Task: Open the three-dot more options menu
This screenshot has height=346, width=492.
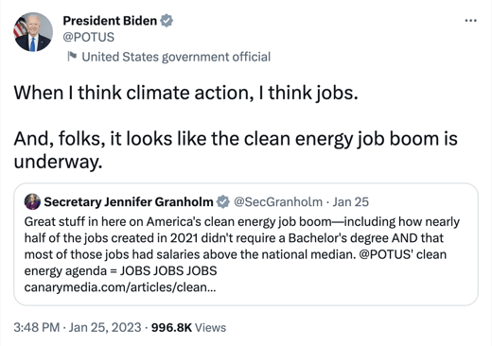Action: (470, 21)
